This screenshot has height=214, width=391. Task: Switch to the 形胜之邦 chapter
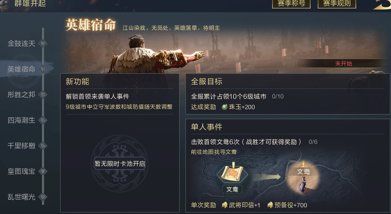[x=22, y=95]
